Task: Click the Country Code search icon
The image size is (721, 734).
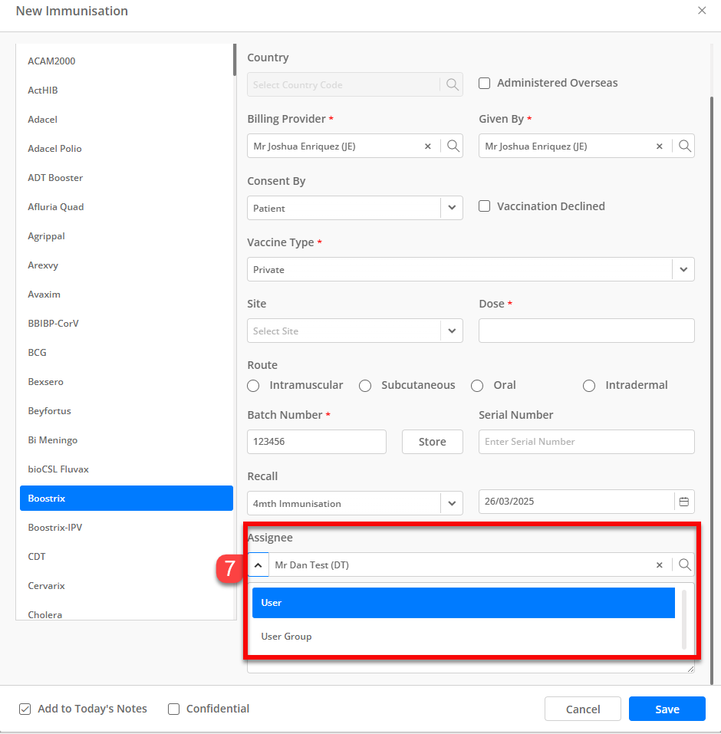Action: point(453,84)
